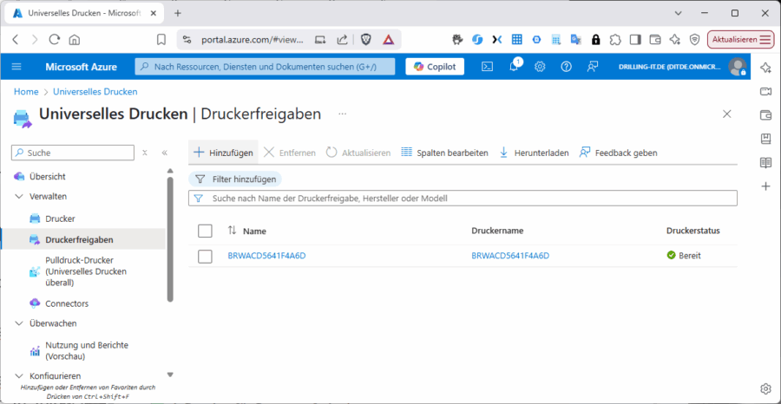Screen dimensions: 781x404
Task: Open the blade more options ellipsis
Action: click(342, 114)
